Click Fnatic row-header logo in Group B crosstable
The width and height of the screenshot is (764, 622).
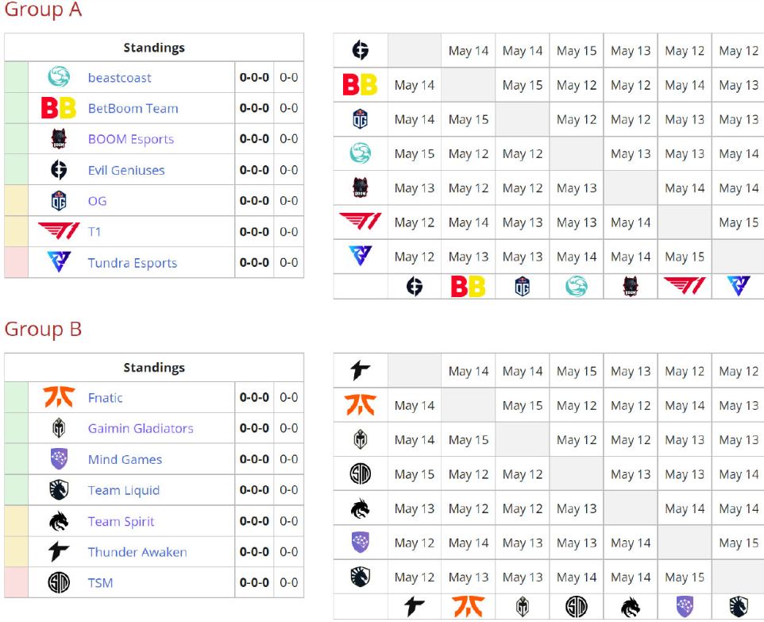tap(361, 405)
